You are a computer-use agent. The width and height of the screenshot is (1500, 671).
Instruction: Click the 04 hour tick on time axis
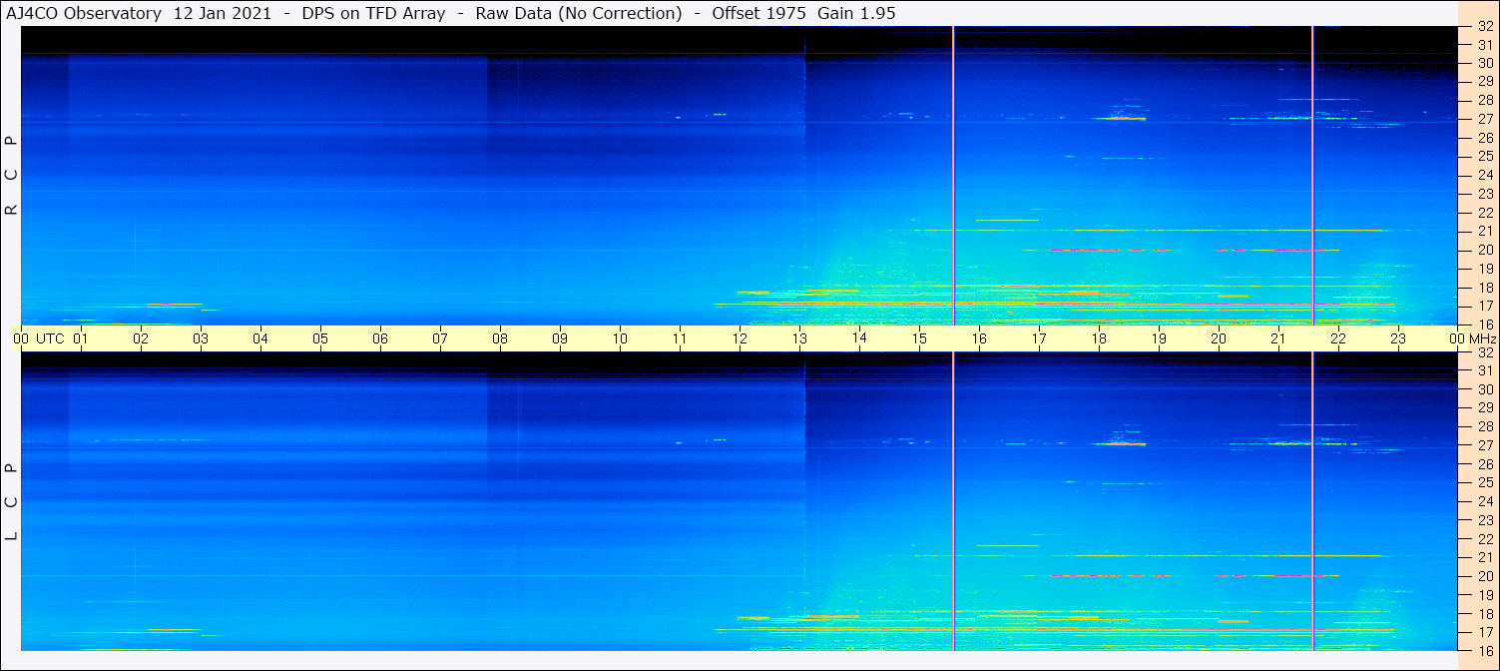point(260,338)
